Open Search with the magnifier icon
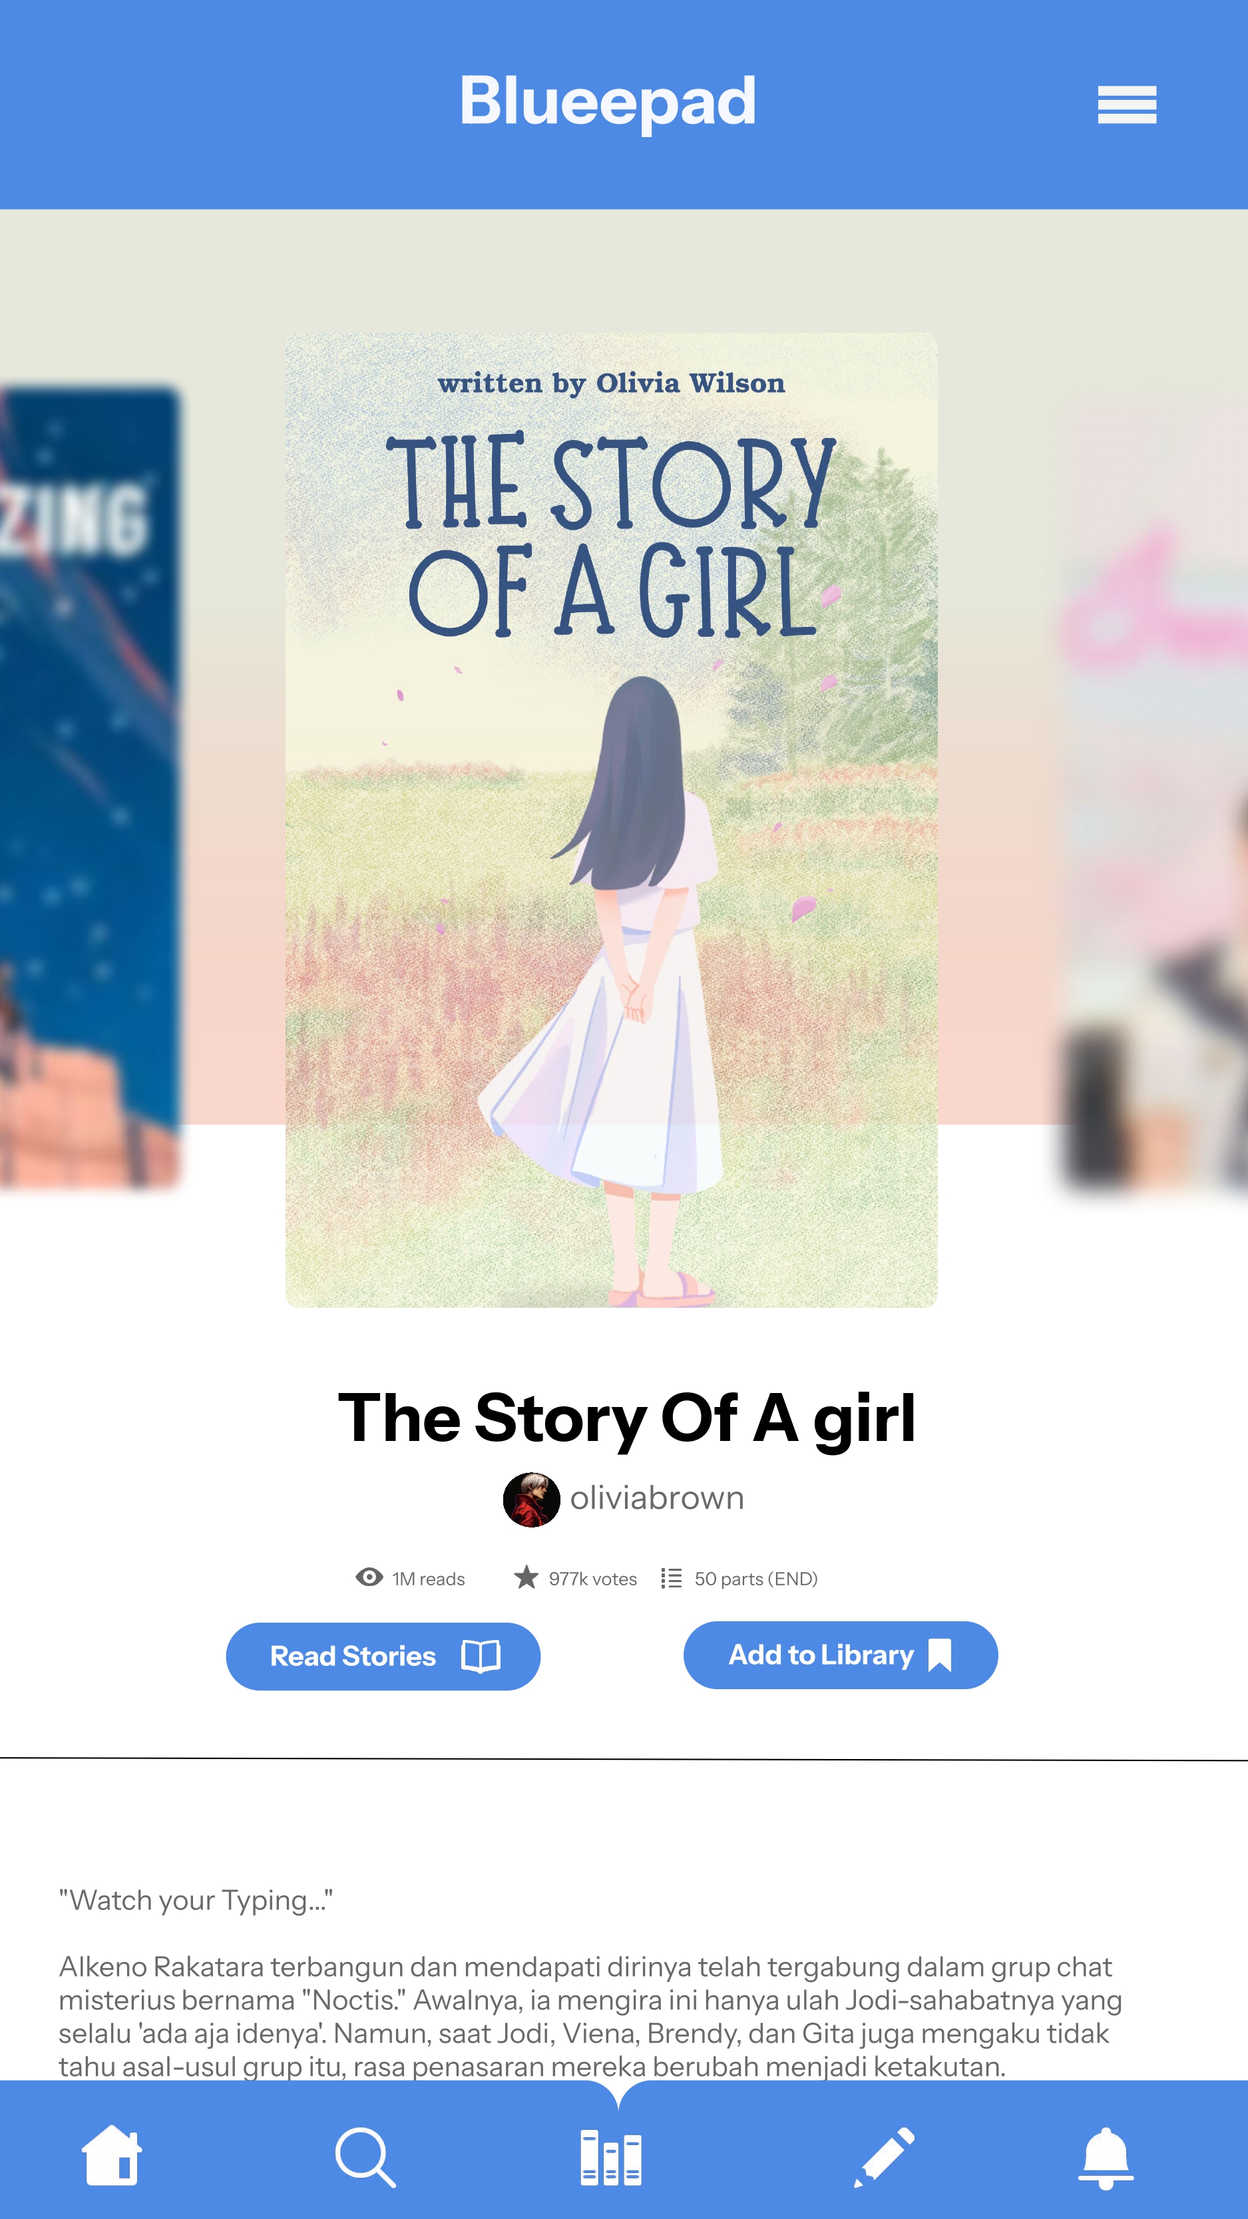 click(x=365, y=2157)
